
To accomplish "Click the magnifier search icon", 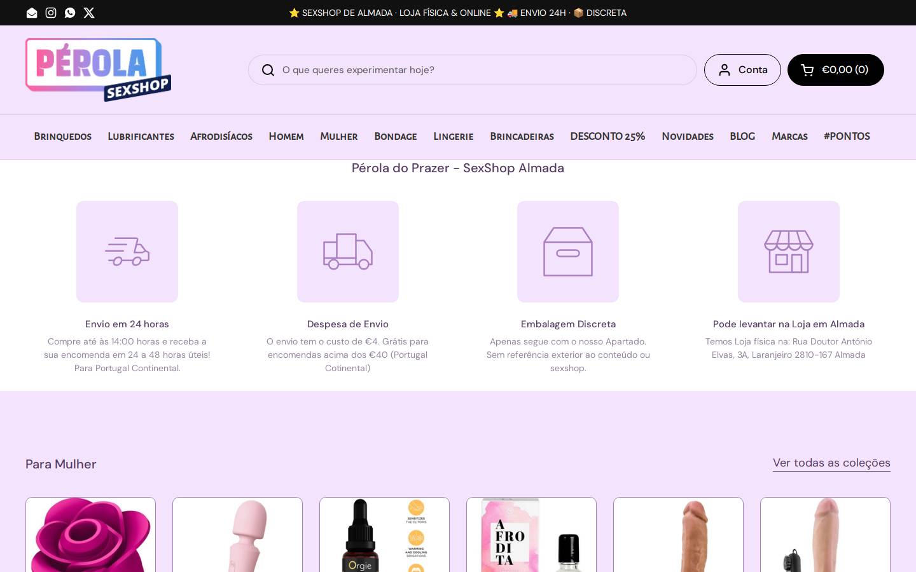I will pyautogui.click(x=268, y=70).
